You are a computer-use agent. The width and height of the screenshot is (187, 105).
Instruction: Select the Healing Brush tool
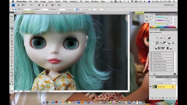click(x=12, y=35)
